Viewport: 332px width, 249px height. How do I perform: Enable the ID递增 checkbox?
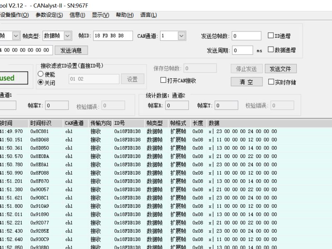click(271, 35)
